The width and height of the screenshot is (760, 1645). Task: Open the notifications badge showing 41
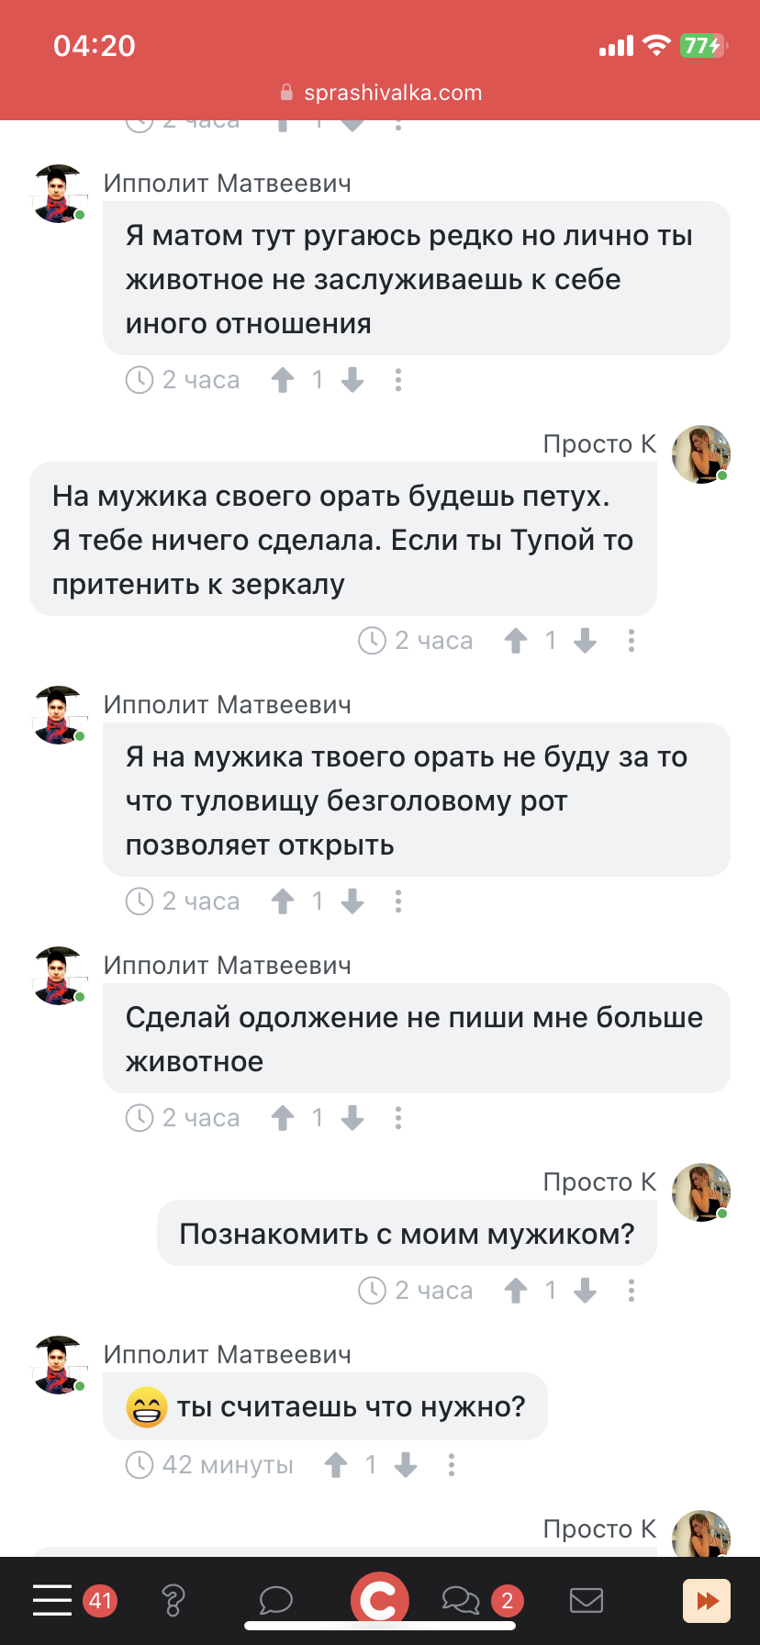100,1602
